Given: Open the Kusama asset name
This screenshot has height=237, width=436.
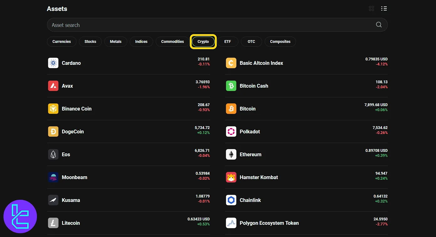Looking at the screenshot, I should pyautogui.click(x=71, y=200).
